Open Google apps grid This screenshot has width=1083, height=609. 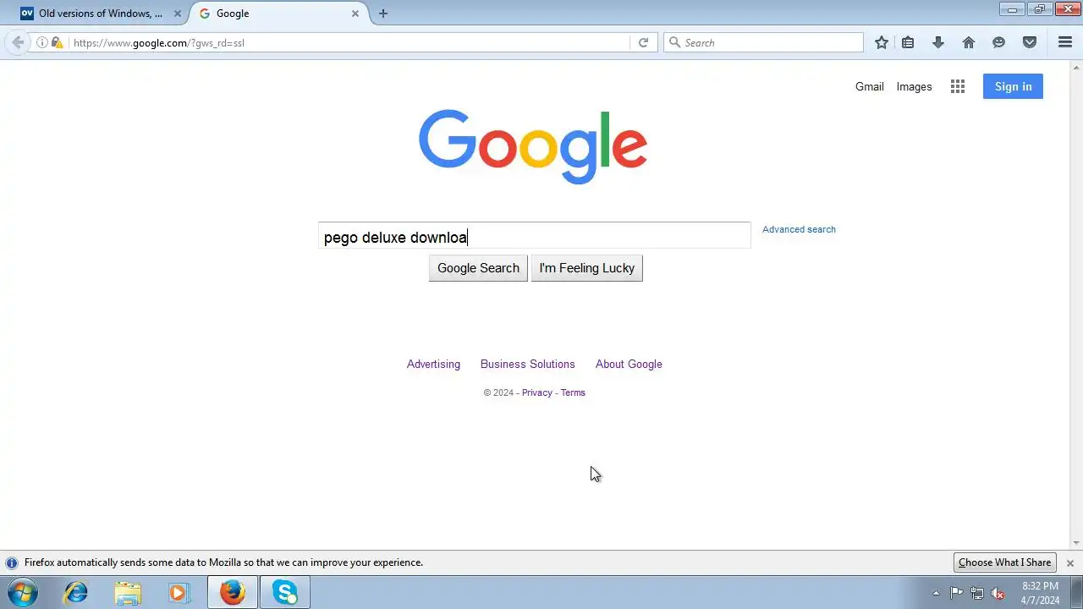tap(958, 86)
